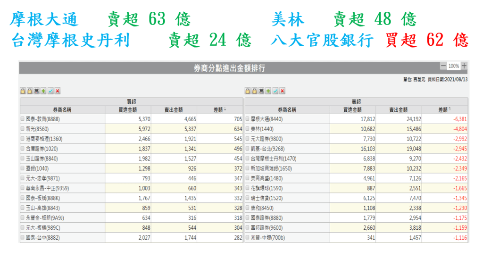The width and height of the screenshot is (483, 259).
Task: Zoom out with the minus button
Action: 443,66
